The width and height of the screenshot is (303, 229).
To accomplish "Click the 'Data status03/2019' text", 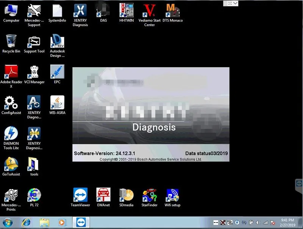I will 206,154.
